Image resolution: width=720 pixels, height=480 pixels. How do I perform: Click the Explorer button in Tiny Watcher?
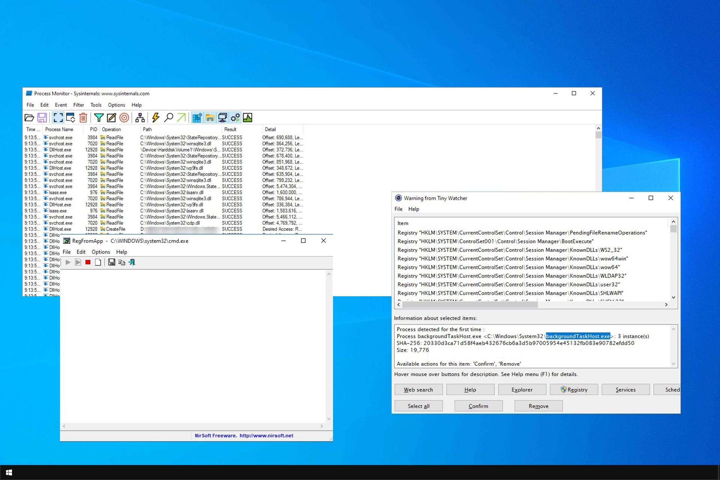coord(522,390)
